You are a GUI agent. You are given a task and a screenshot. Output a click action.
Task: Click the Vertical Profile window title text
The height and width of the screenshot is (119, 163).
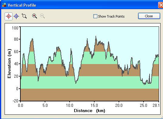point(22,5)
